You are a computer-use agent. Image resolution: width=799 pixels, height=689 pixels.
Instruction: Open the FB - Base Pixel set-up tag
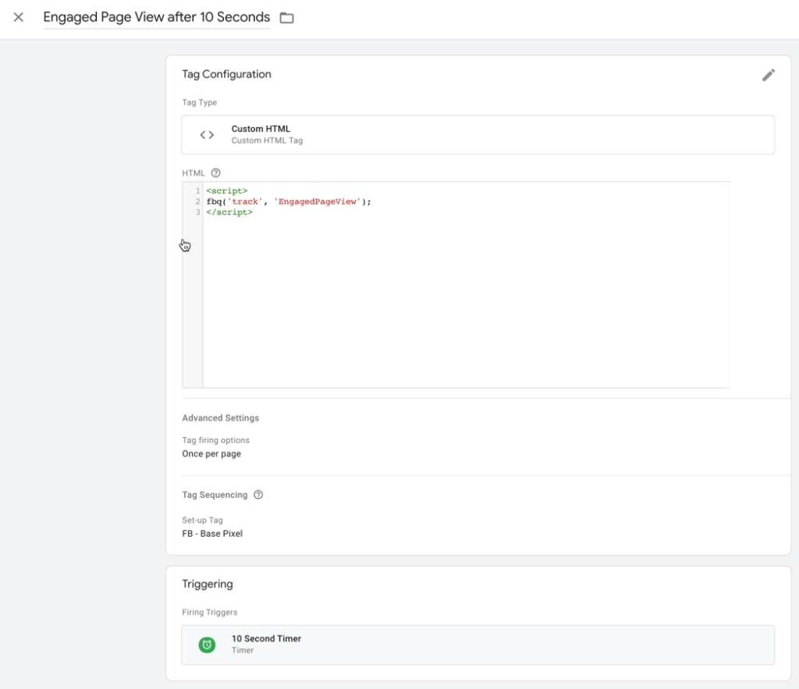click(212, 534)
